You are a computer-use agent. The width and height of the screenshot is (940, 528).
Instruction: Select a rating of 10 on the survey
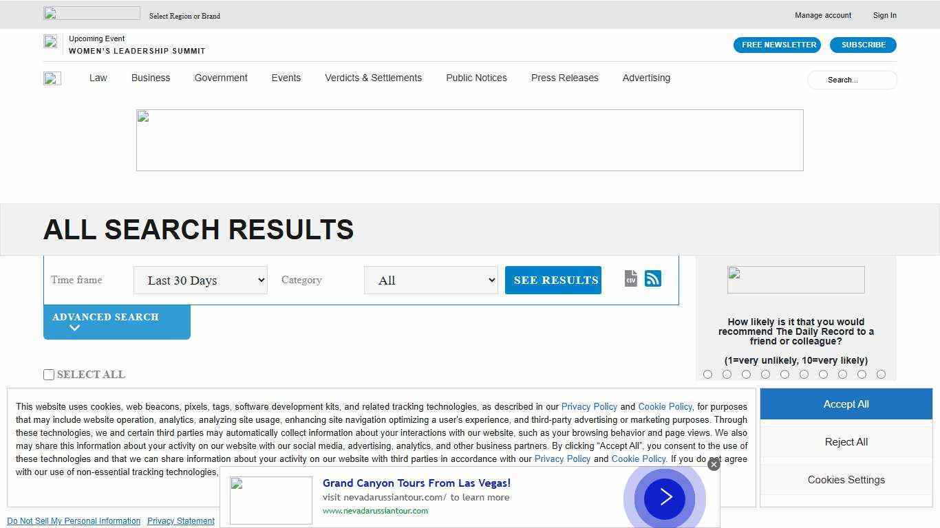(882, 374)
